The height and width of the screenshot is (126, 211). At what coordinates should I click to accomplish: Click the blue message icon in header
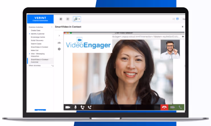click(177, 19)
